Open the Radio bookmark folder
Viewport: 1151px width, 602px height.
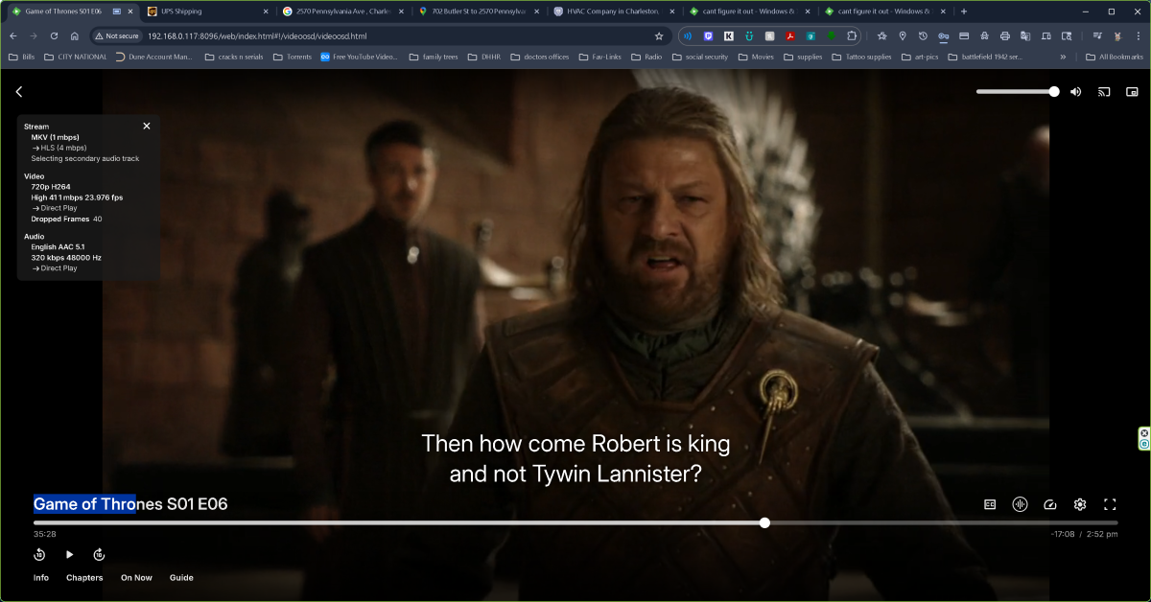[x=645, y=57]
